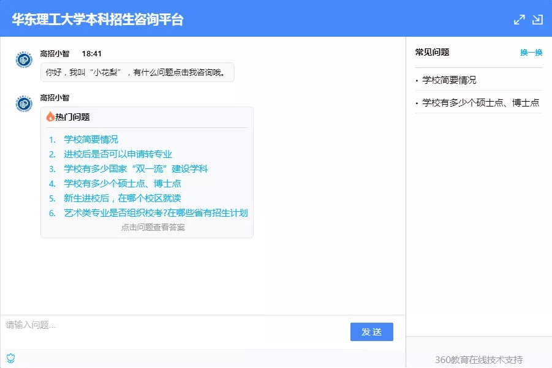This screenshot has width=552, height=368.
Task: Click the flame icon beside 热门问题
Action: (50, 116)
